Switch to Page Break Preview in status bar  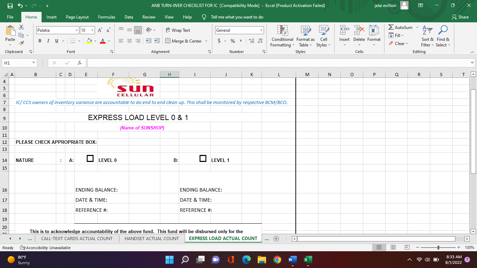407,247
